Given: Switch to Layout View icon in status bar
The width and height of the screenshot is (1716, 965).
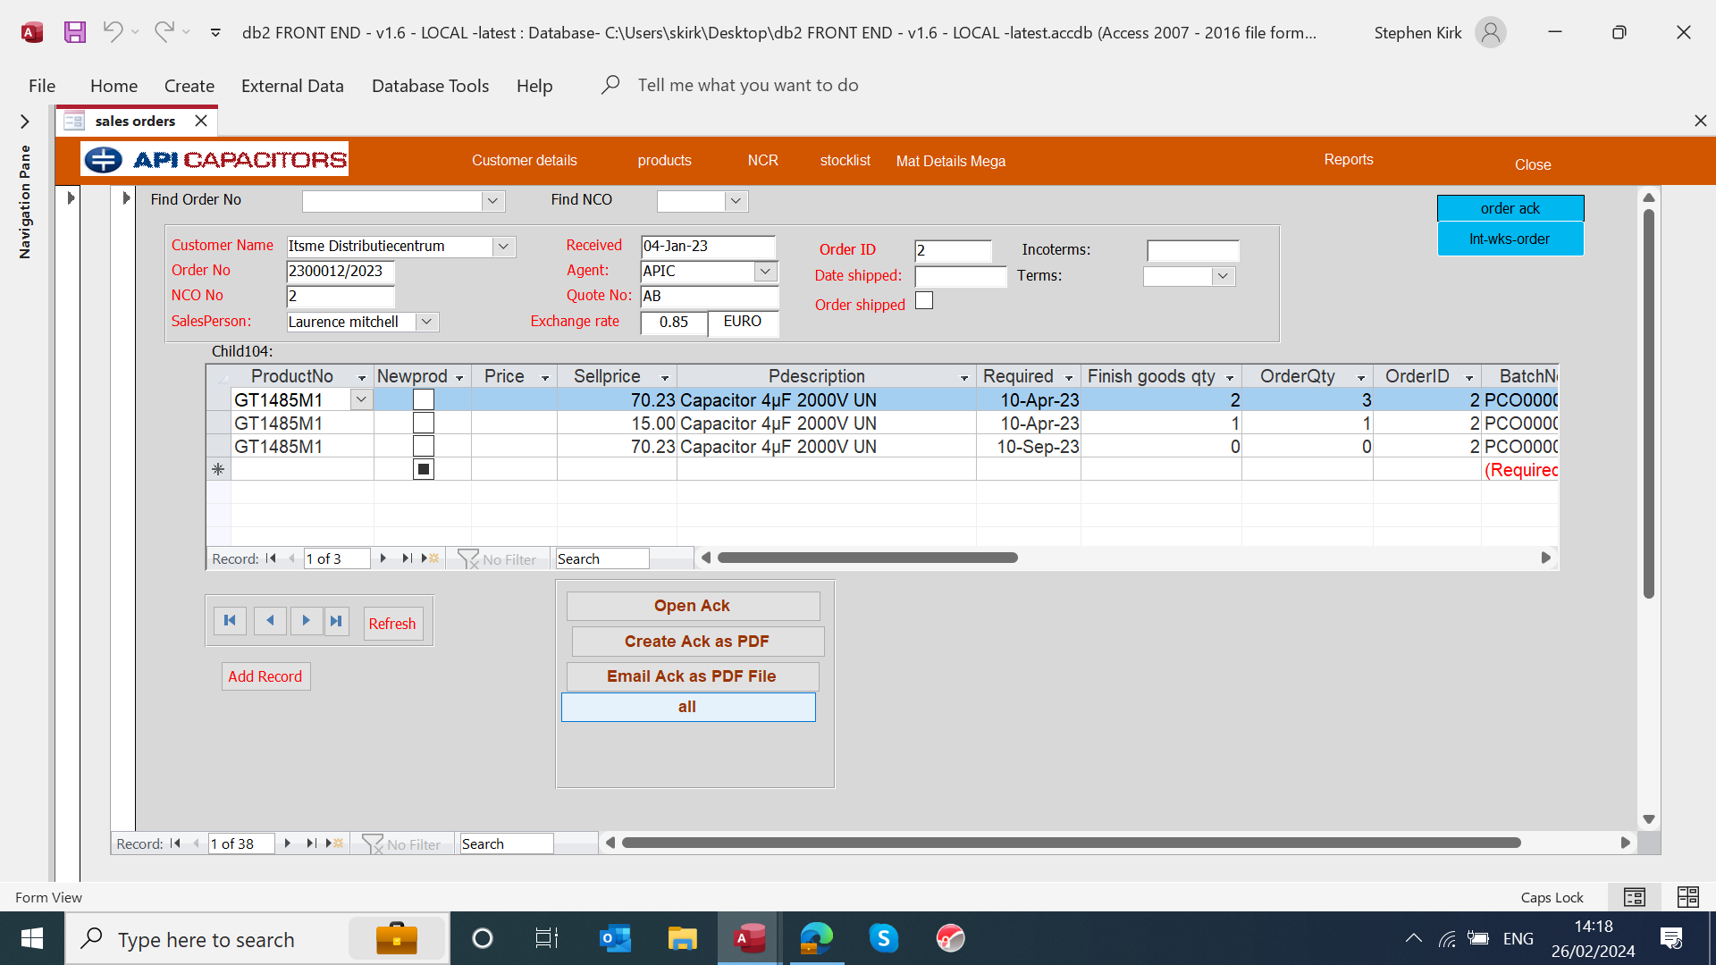Looking at the screenshot, I should (x=1687, y=897).
